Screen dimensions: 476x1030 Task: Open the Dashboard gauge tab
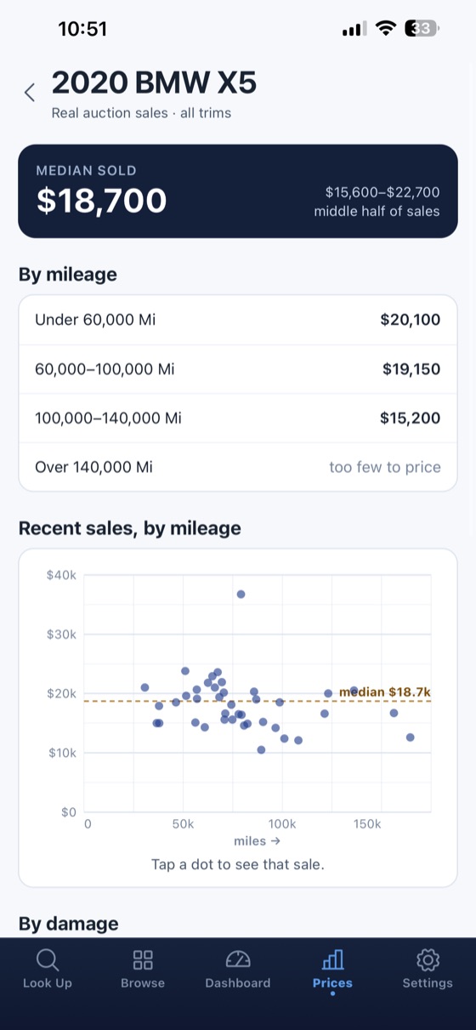click(x=238, y=970)
